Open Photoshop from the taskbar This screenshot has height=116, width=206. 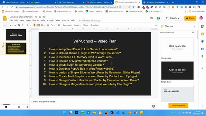coord(77,113)
